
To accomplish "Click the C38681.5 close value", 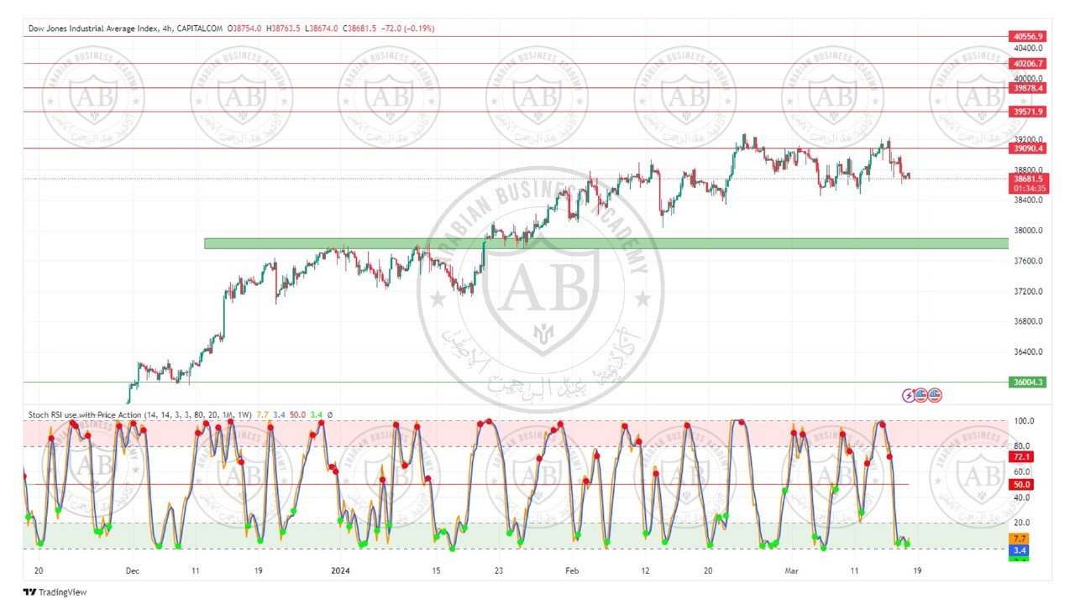I will 359,28.
